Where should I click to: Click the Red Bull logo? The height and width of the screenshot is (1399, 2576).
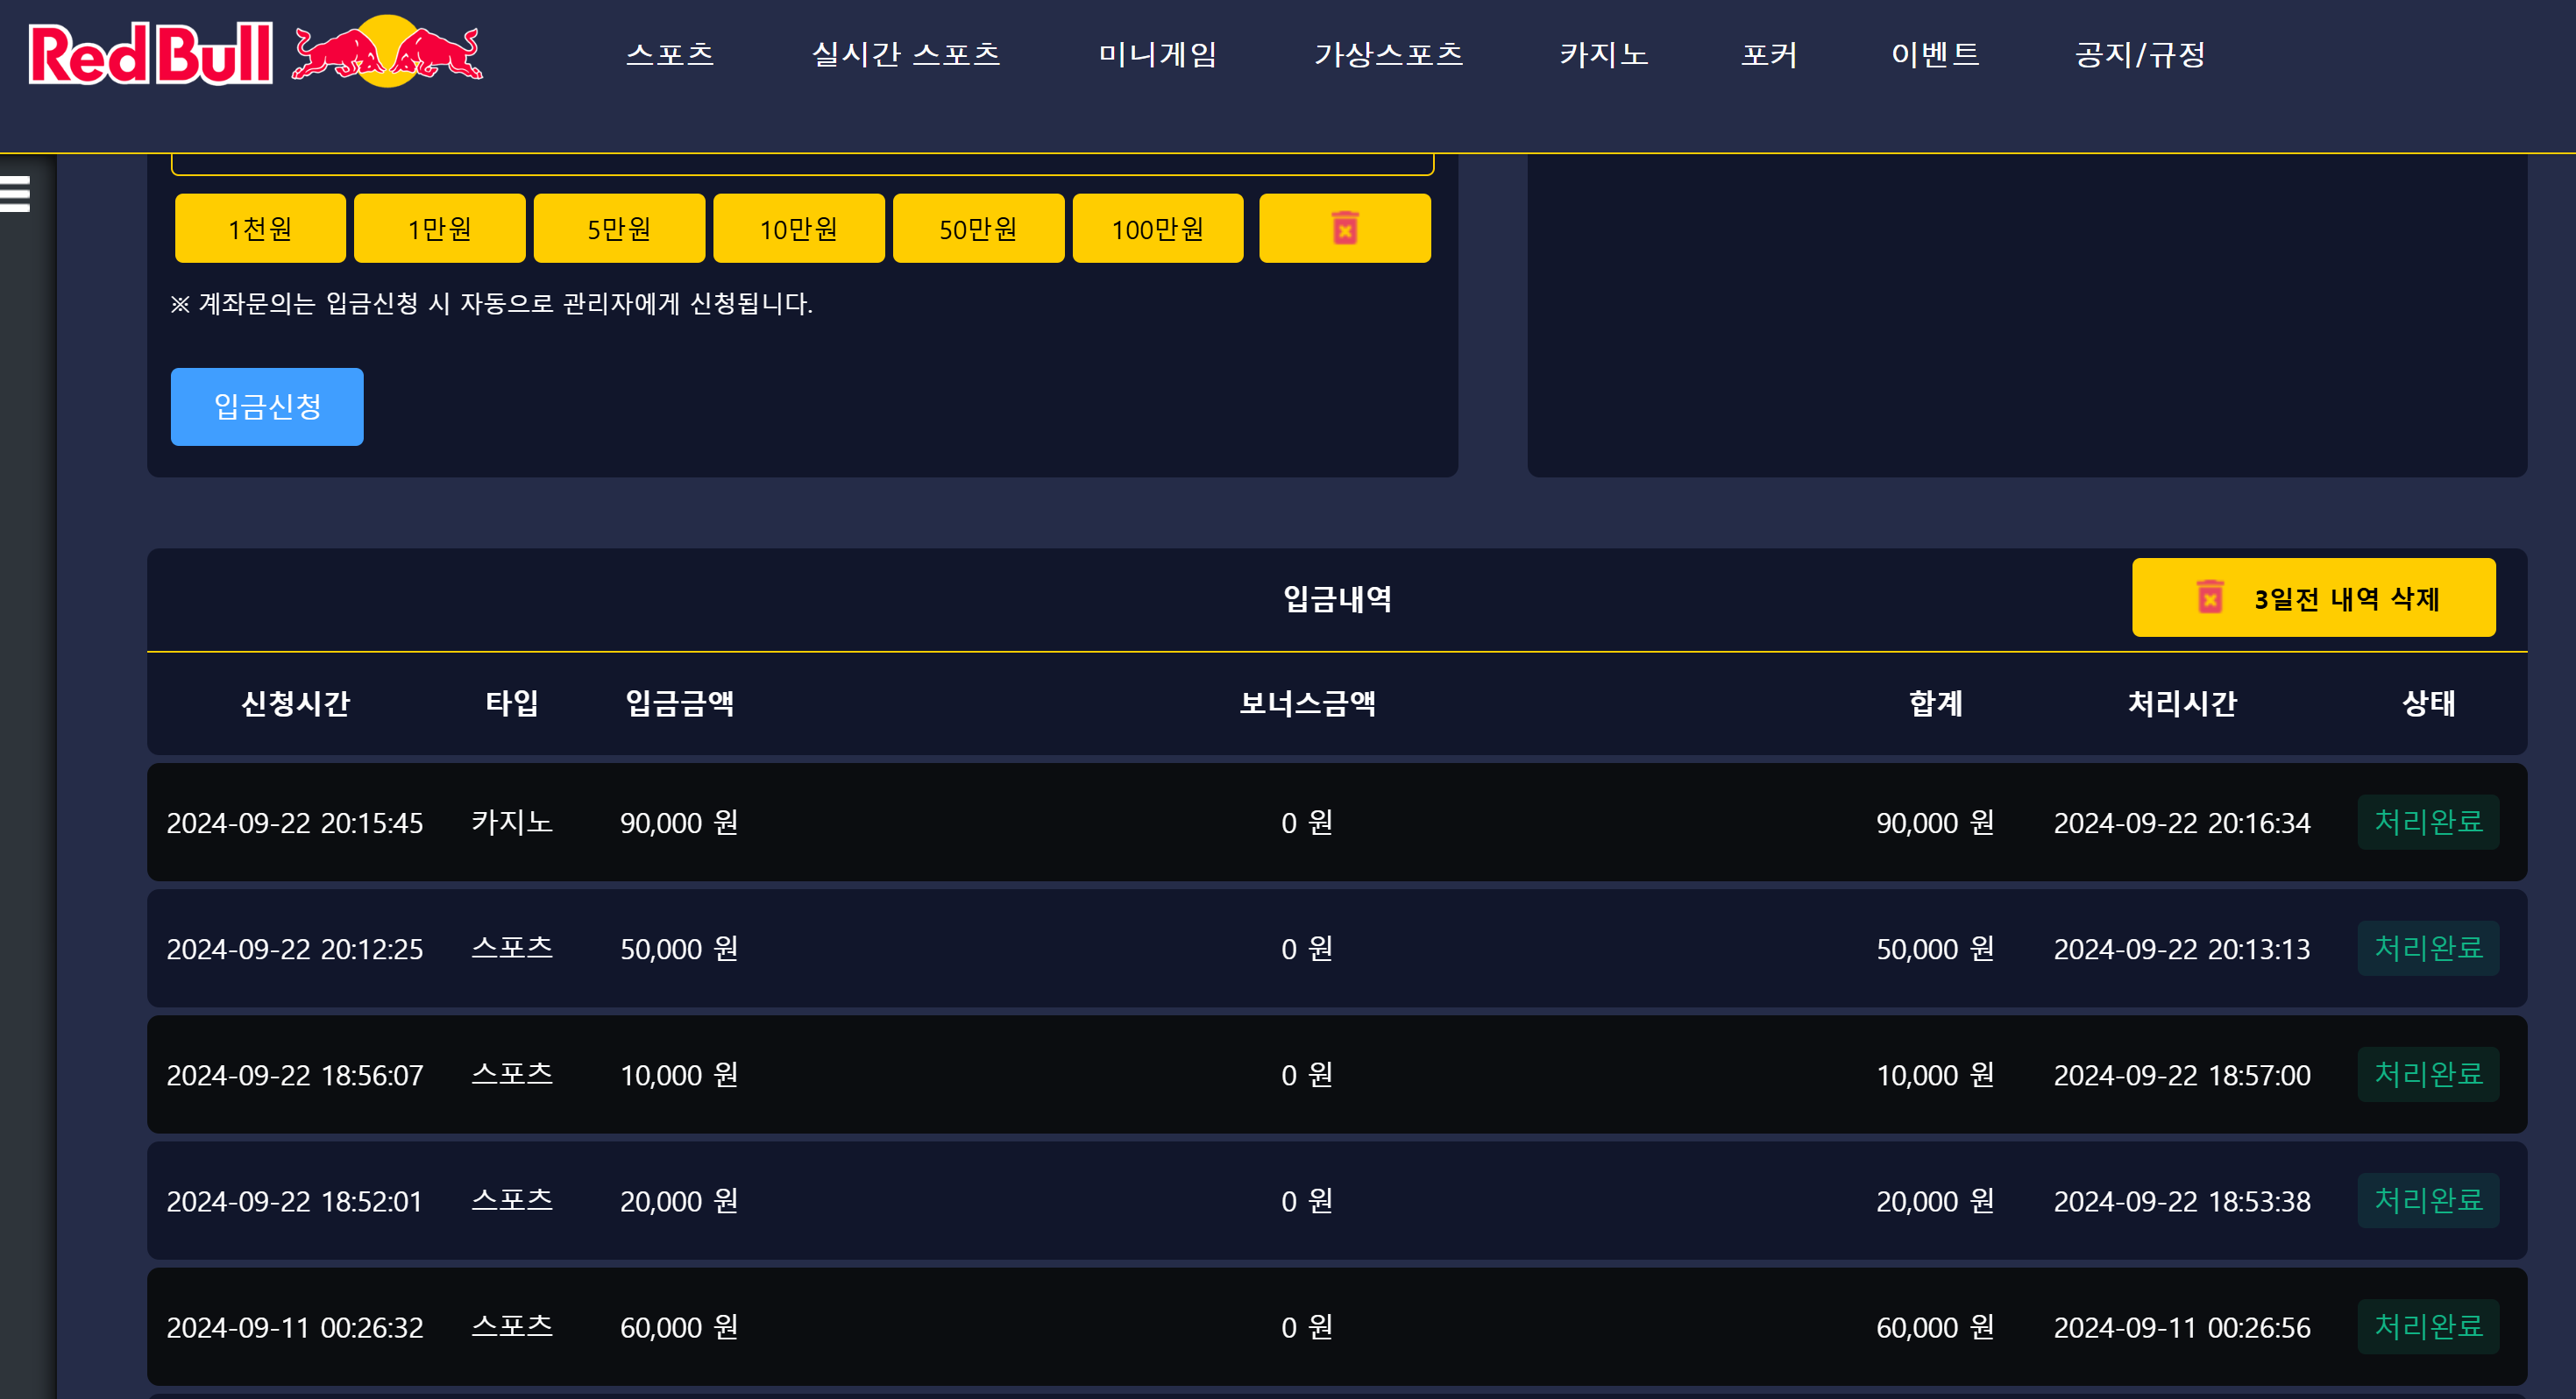click(x=255, y=53)
